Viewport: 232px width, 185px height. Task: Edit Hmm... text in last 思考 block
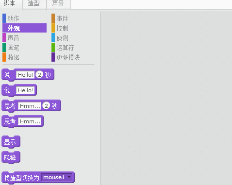pos(30,121)
